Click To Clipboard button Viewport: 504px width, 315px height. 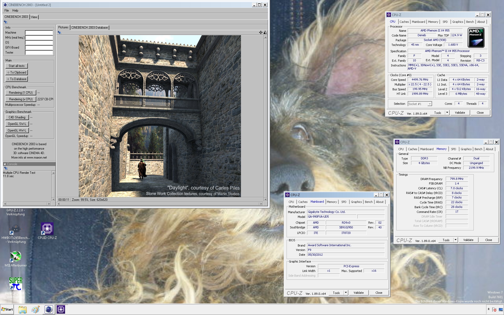coord(17,72)
